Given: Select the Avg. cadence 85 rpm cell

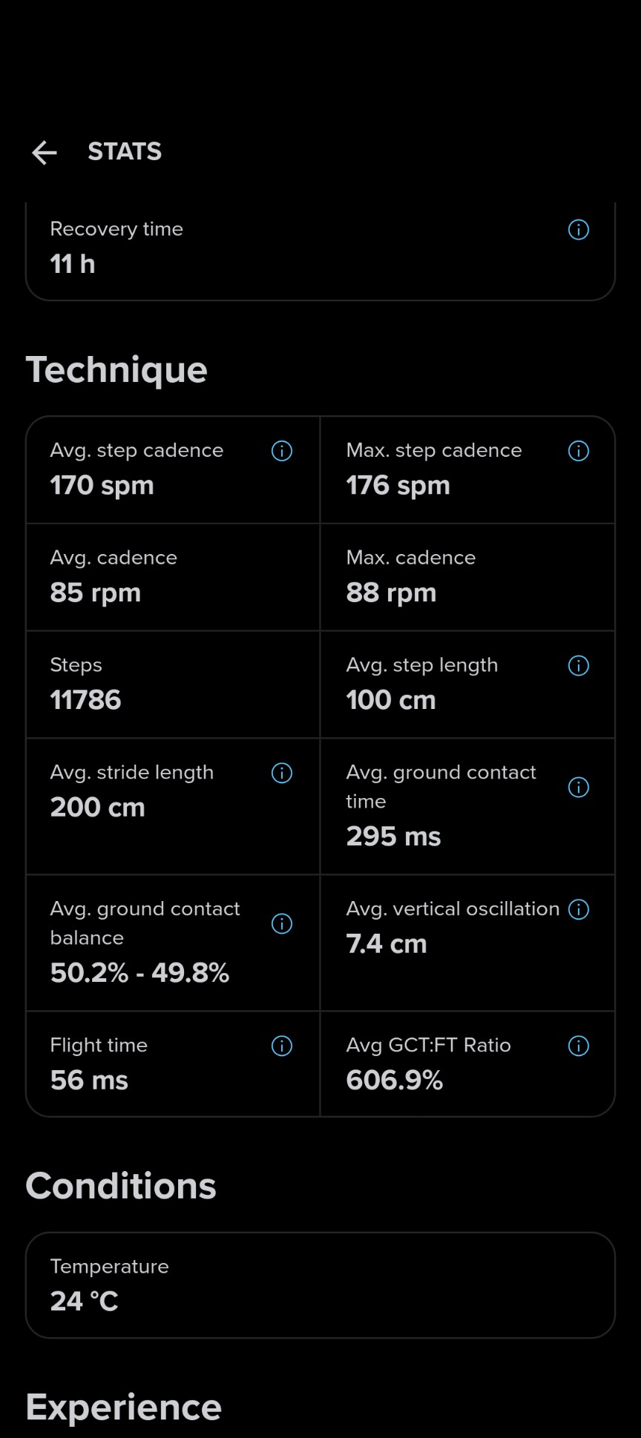Looking at the screenshot, I should tap(173, 577).
